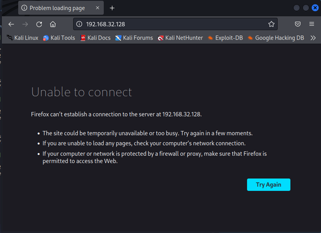Click the address bar showing 192.168.32.128
Screen dimensions: 321x233
click(x=171, y=24)
